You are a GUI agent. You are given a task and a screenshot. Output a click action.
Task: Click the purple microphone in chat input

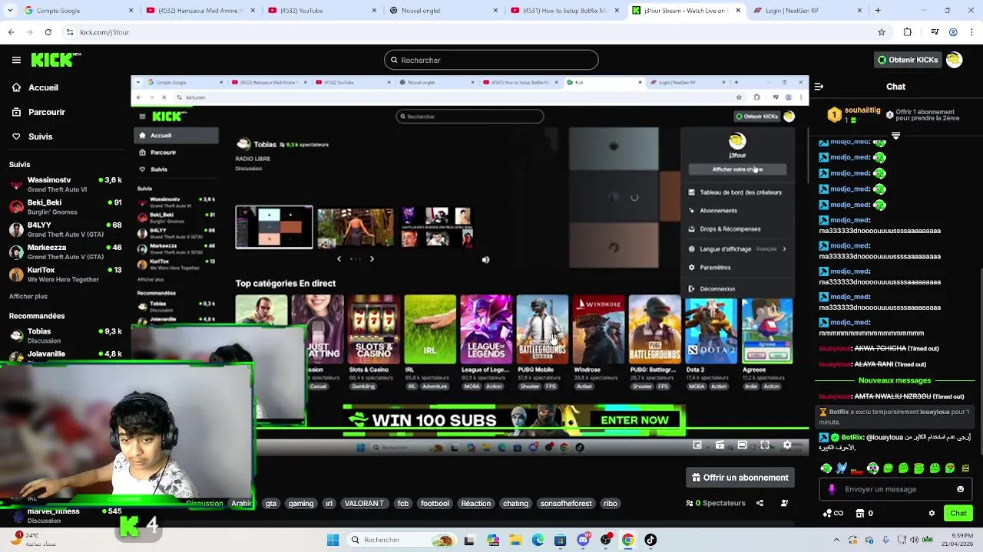point(832,489)
